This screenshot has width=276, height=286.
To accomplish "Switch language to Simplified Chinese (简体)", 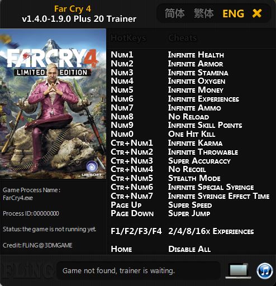I will [174, 13].
